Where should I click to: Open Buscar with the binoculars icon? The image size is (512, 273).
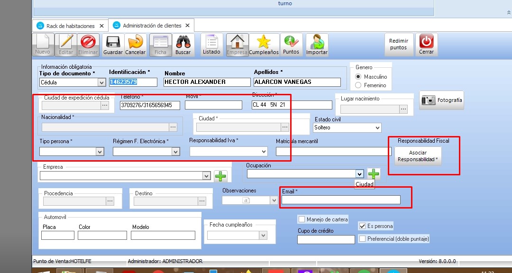click(183, 43)
